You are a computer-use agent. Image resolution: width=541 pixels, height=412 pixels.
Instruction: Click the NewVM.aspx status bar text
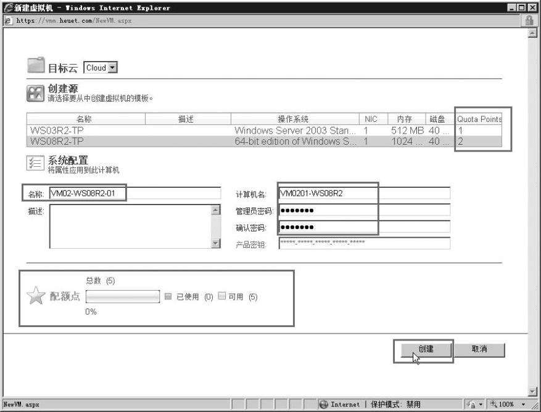[x=22, y=405]
